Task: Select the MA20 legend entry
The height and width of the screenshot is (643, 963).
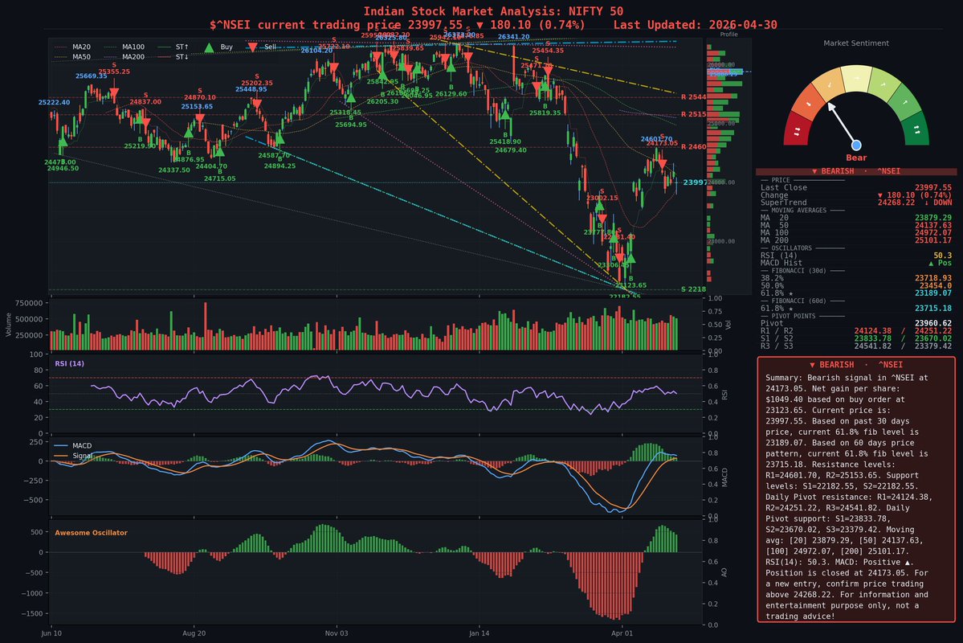Action: [x=73, y=47]
